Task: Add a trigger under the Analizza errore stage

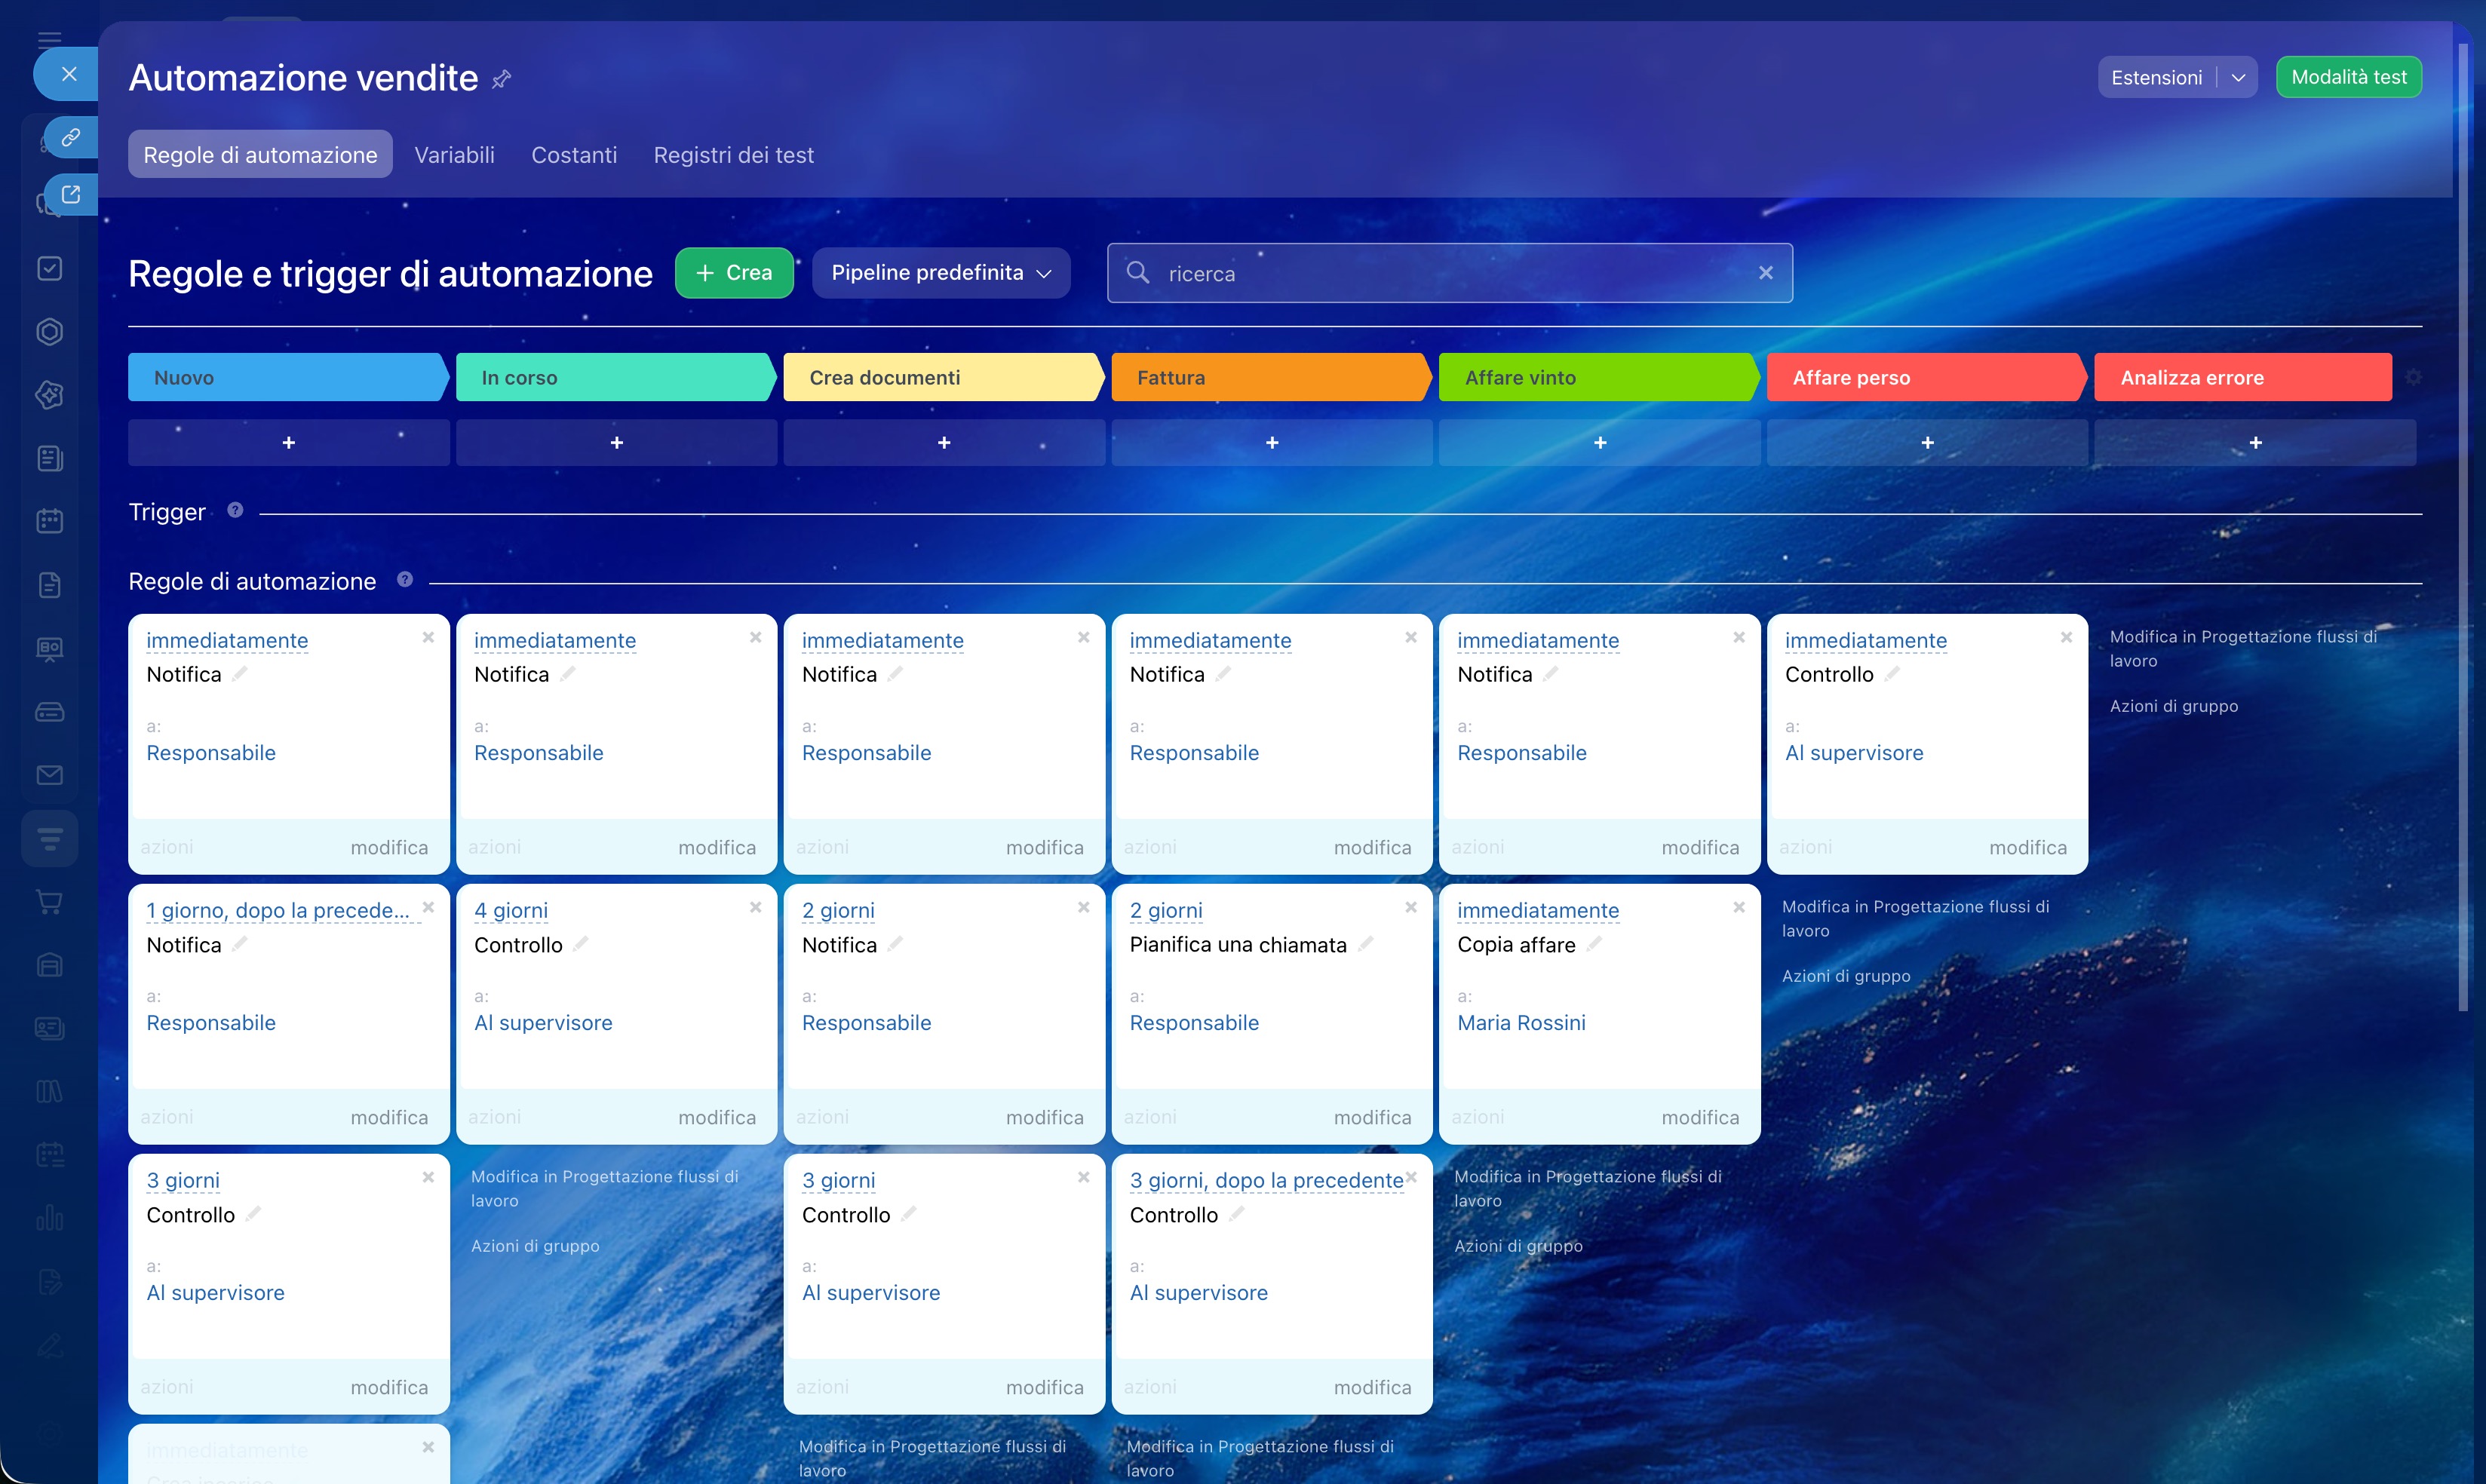Action: click(2256, 442)
